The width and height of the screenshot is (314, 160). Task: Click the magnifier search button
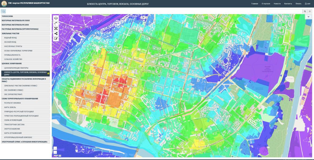pyautogui.click(x=305, y=11)
